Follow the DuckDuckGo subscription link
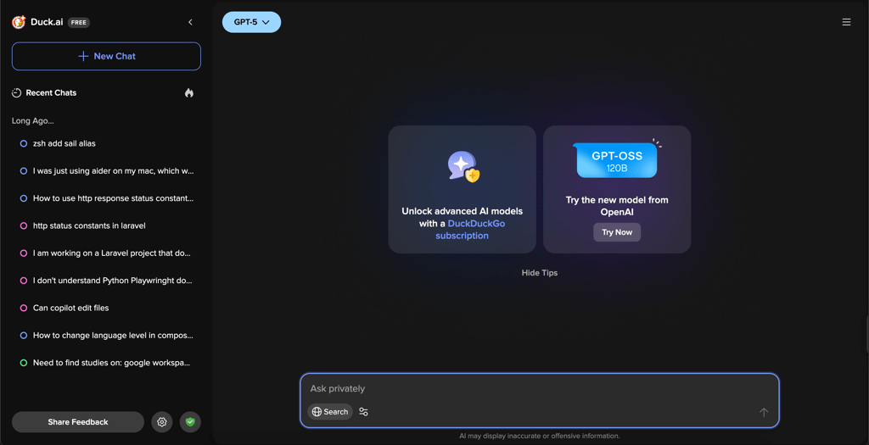Screen dimensions: 869x445 tap(470, 230)
